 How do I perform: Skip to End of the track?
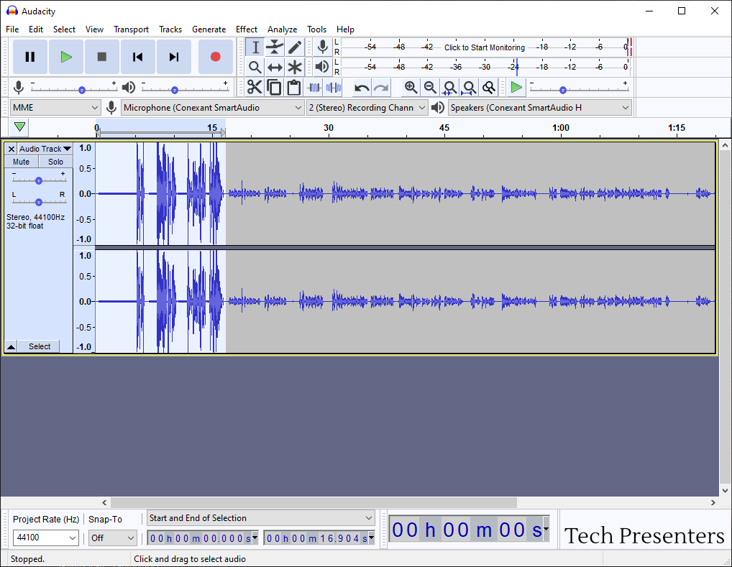click(x=174, y=57)
